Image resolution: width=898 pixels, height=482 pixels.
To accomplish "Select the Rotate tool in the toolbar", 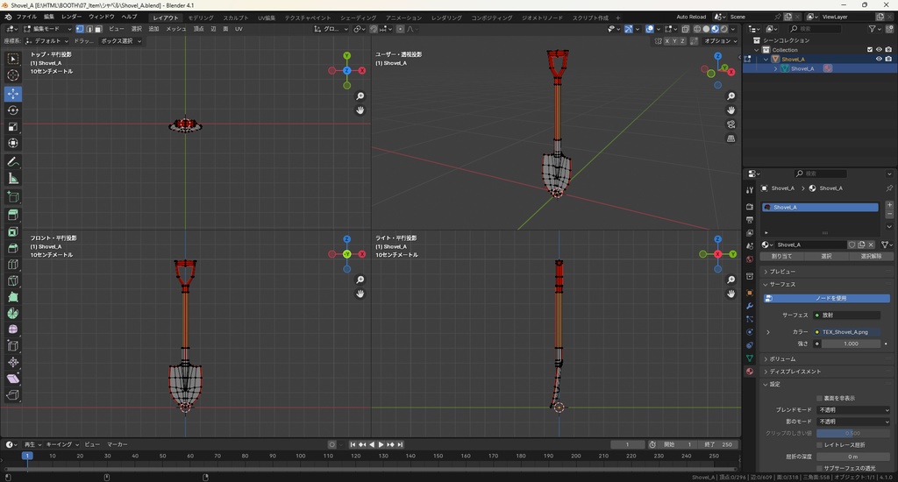I will pos(13,110).
